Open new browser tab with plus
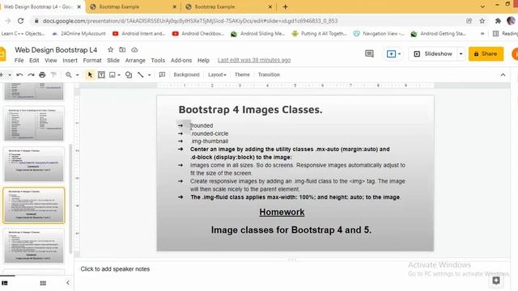This screenshot has height=291, width=518. pos(286,6)
